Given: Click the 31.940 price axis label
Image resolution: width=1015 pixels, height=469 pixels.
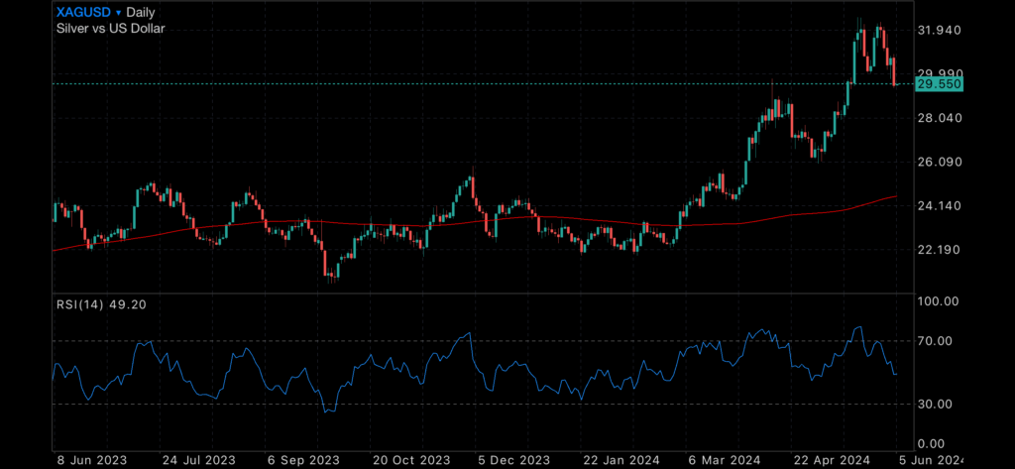Looking at the screenshot, I should [940, 30].
